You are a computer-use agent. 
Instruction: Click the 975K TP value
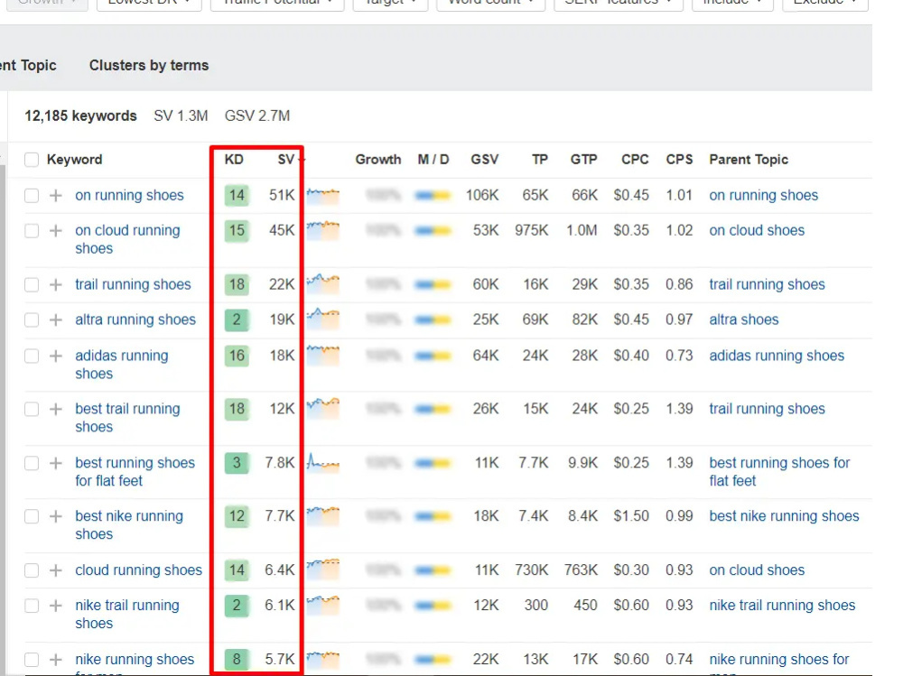point(531,230)
